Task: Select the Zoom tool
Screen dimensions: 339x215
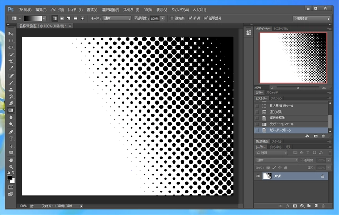Action: tap(11, 167)
